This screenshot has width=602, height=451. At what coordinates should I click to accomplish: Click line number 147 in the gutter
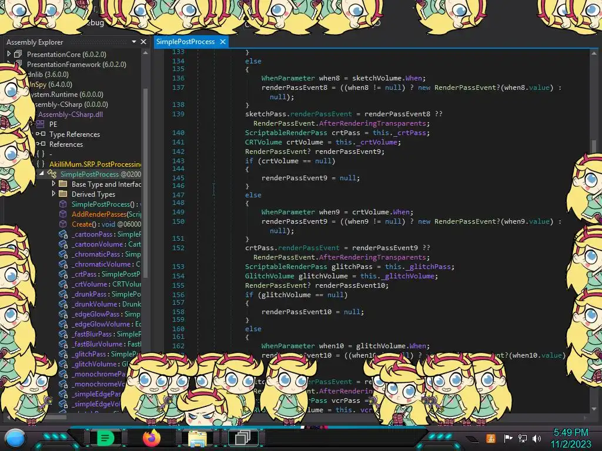(x=178, y=194)
